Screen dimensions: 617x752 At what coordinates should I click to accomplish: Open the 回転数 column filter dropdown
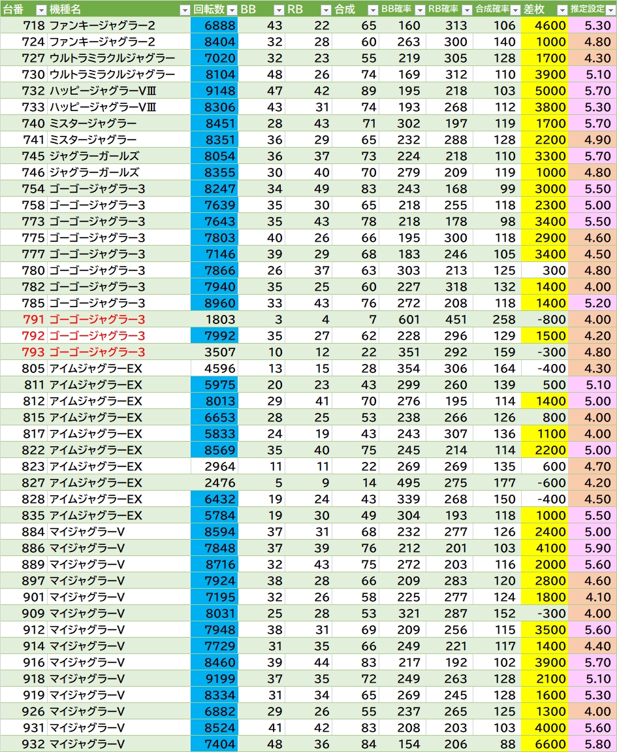coord(232,10)
